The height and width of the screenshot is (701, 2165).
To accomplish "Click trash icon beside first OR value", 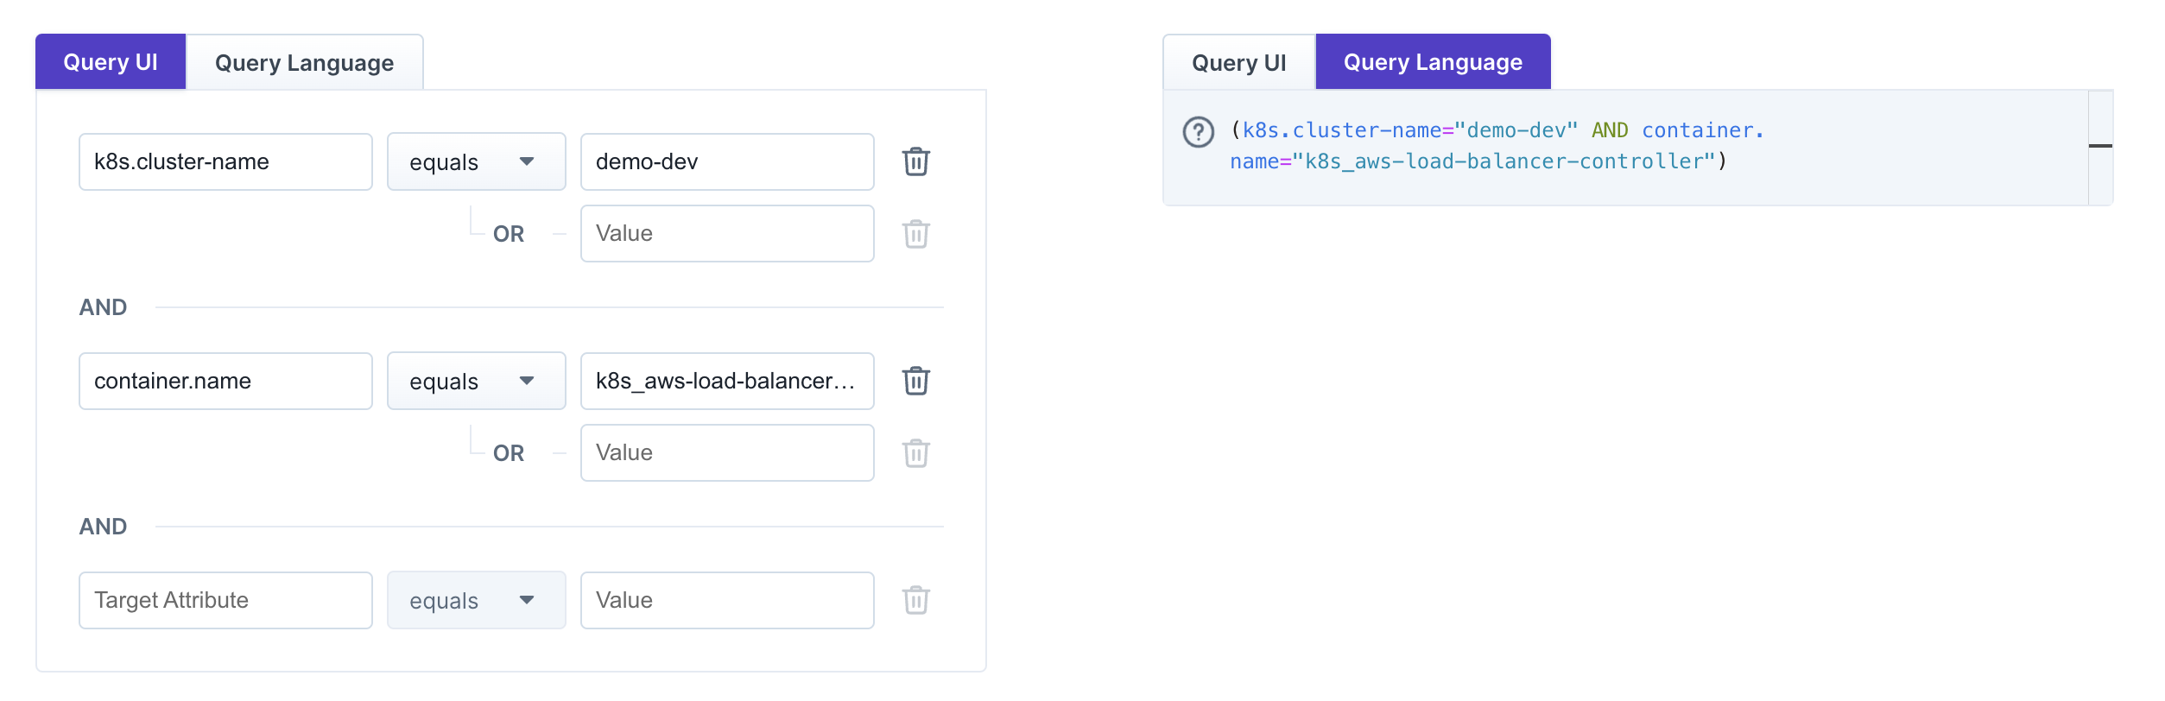I will [915, 234].
